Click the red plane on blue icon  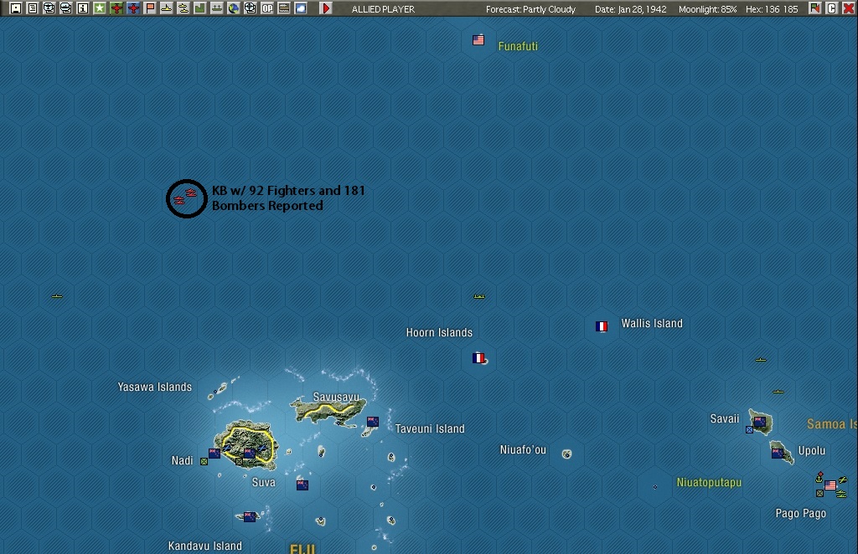point(133,8)
